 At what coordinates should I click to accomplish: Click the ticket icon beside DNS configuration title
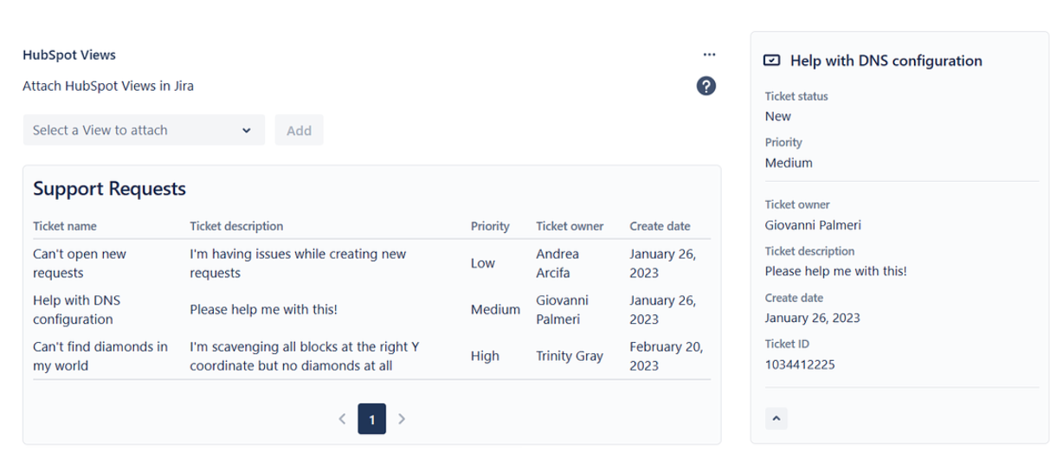point(772,61)
